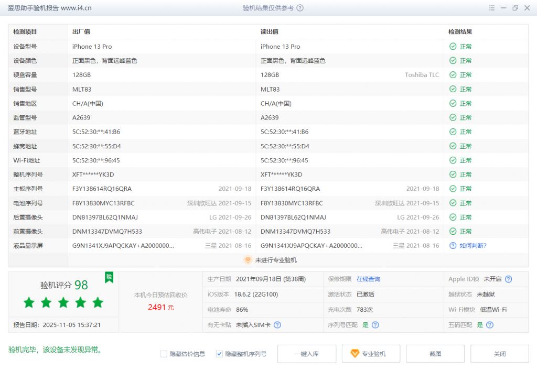Click green check icon on 硬盘容量 row
Screen dimensions: 537x371
[x=452, y=74]
